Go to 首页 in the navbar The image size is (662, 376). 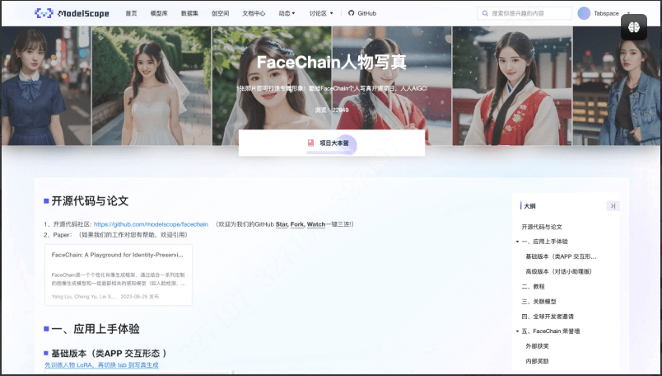(131, 13)
